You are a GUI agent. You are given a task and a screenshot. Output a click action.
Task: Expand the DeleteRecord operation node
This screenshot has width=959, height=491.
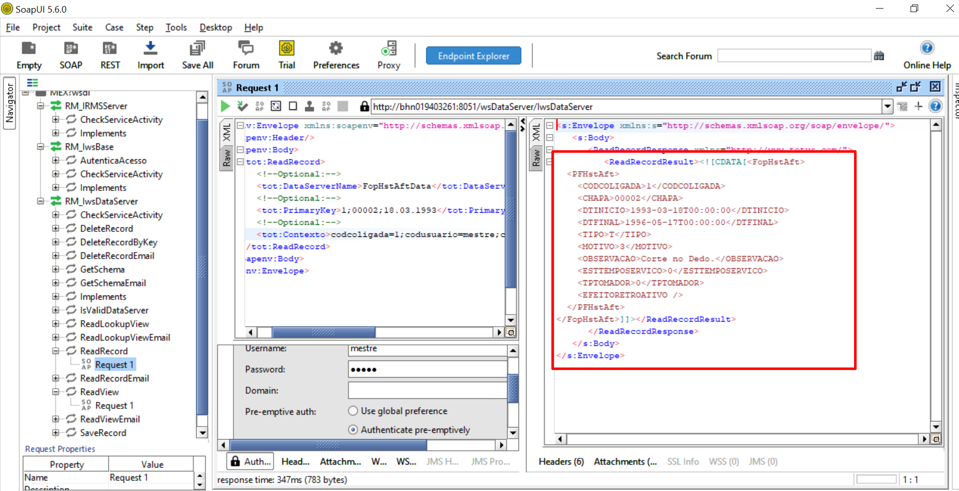[x=55, y=228]
